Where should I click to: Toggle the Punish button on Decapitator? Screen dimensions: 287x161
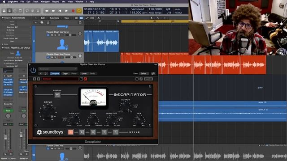point(57,95)
